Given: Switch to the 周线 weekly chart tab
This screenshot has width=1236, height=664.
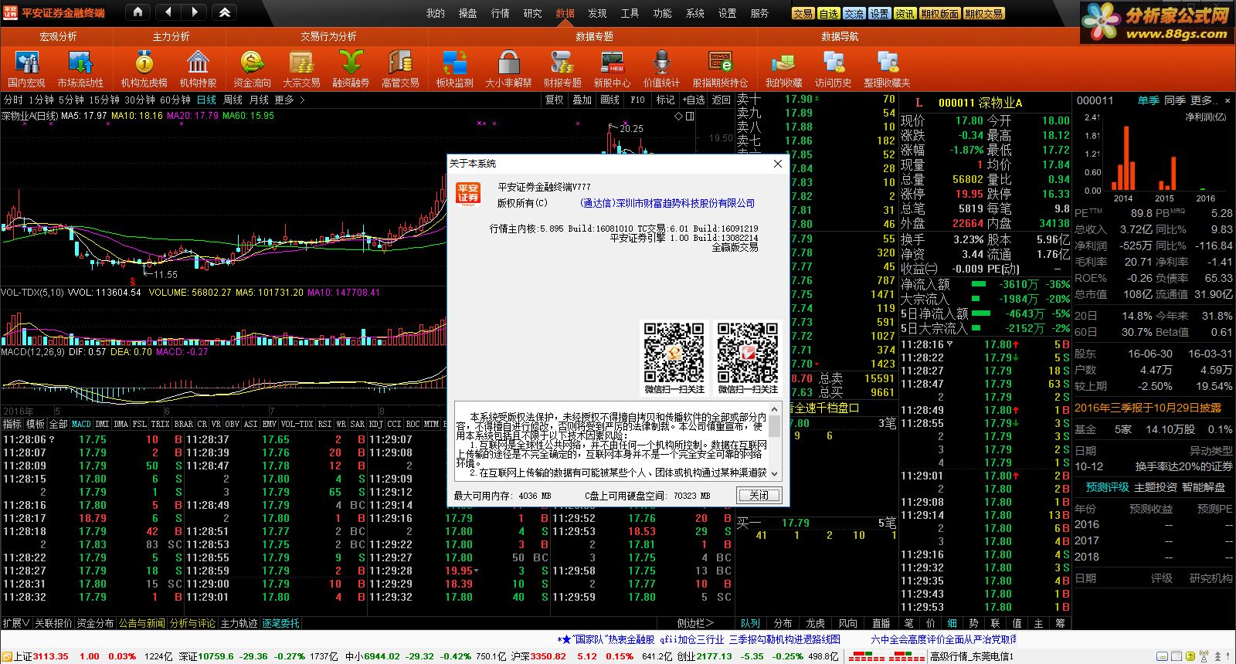Looking at the screenshot, I should click(x=233, y=100).
